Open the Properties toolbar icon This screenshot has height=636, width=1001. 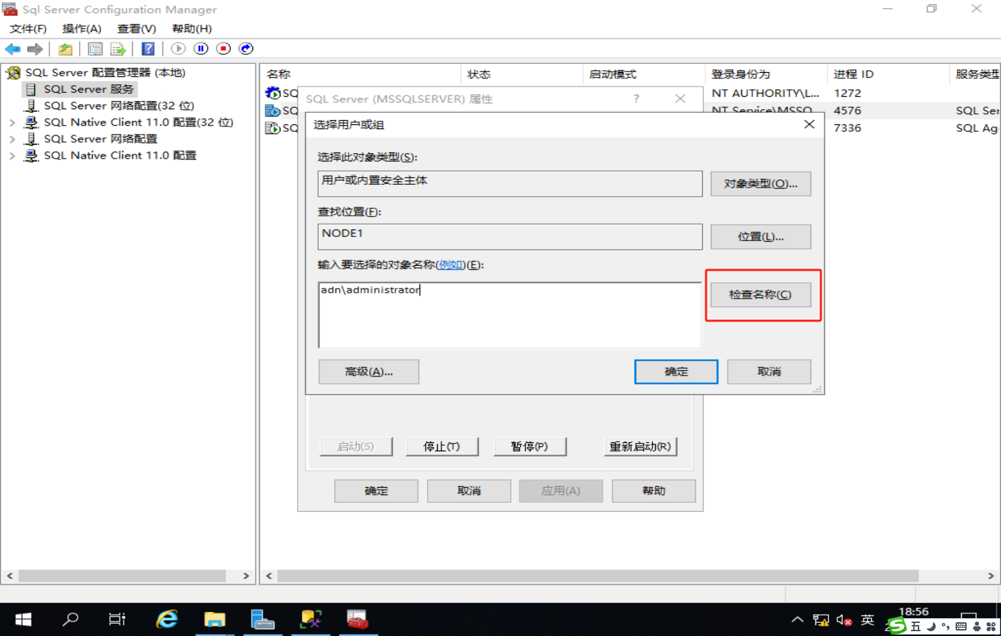[x=96, y=49]
